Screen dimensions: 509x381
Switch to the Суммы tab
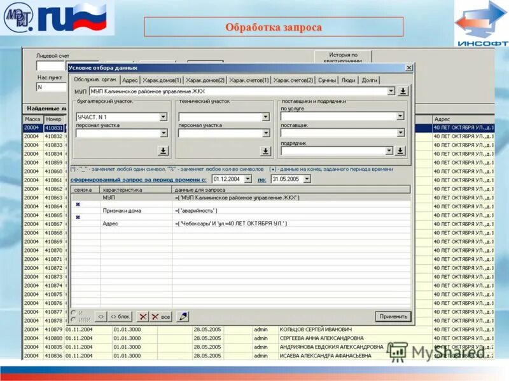pos(326,79)
